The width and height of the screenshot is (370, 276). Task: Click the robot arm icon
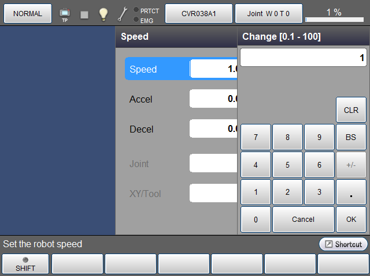pos(123,14)
